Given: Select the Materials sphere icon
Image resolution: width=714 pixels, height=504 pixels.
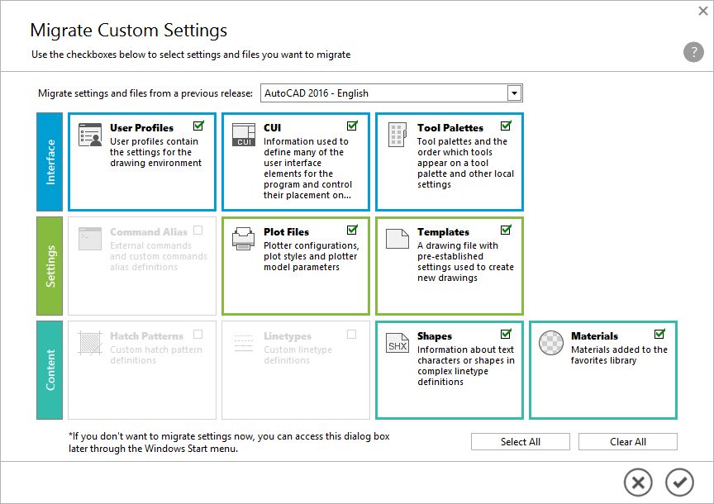Looking at the screenshot, I should pyautogui.click(x=550, y=341).
